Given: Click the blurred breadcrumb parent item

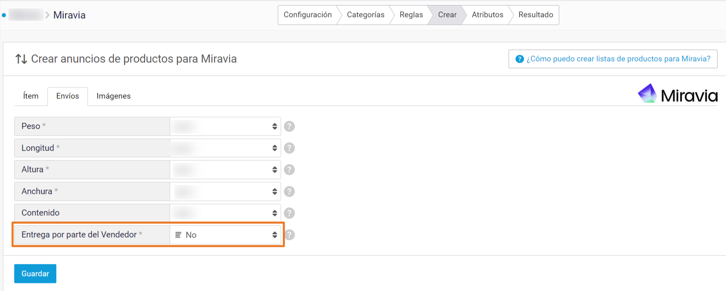Looking at the screenshot, I should [x=26, y=15].
